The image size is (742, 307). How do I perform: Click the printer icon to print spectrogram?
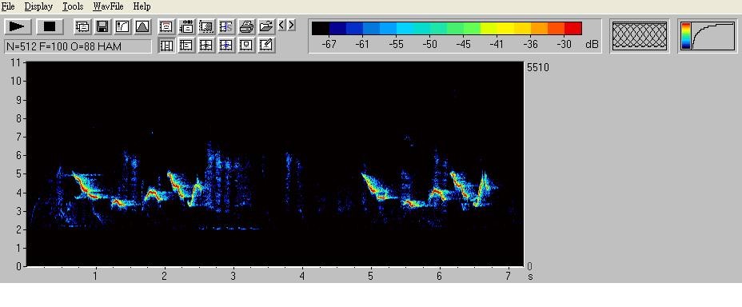(246, 26)
